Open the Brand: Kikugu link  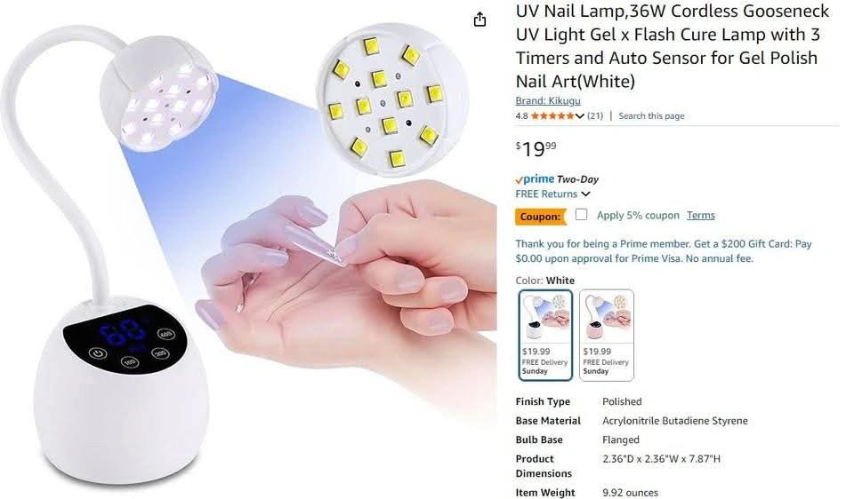(x=547, y=100)
